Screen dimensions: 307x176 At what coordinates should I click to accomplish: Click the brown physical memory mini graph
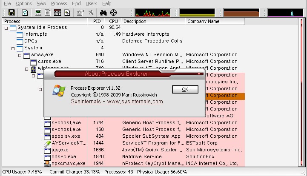(x=241, y=12)
